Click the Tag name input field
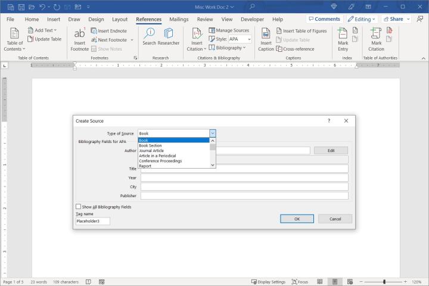This screenshot has width=429, height=286. click(92, 221)
